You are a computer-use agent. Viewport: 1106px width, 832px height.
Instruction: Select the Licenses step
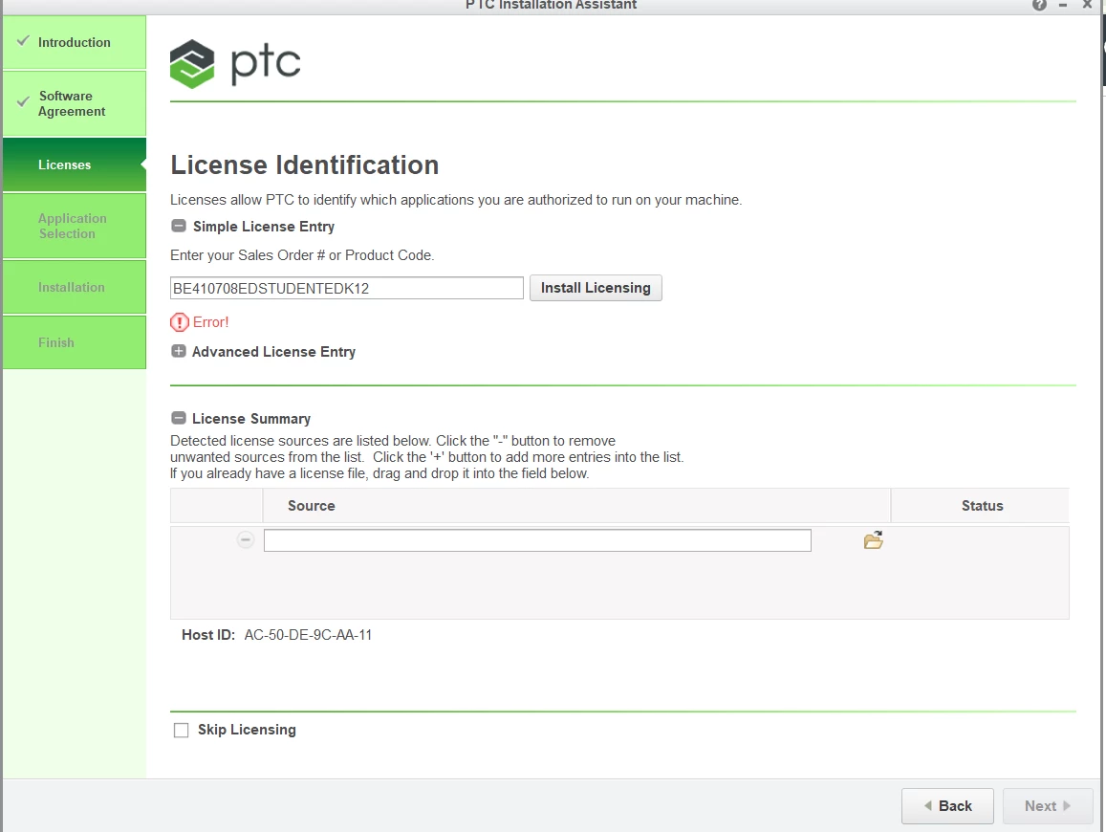tap(74, 164)
